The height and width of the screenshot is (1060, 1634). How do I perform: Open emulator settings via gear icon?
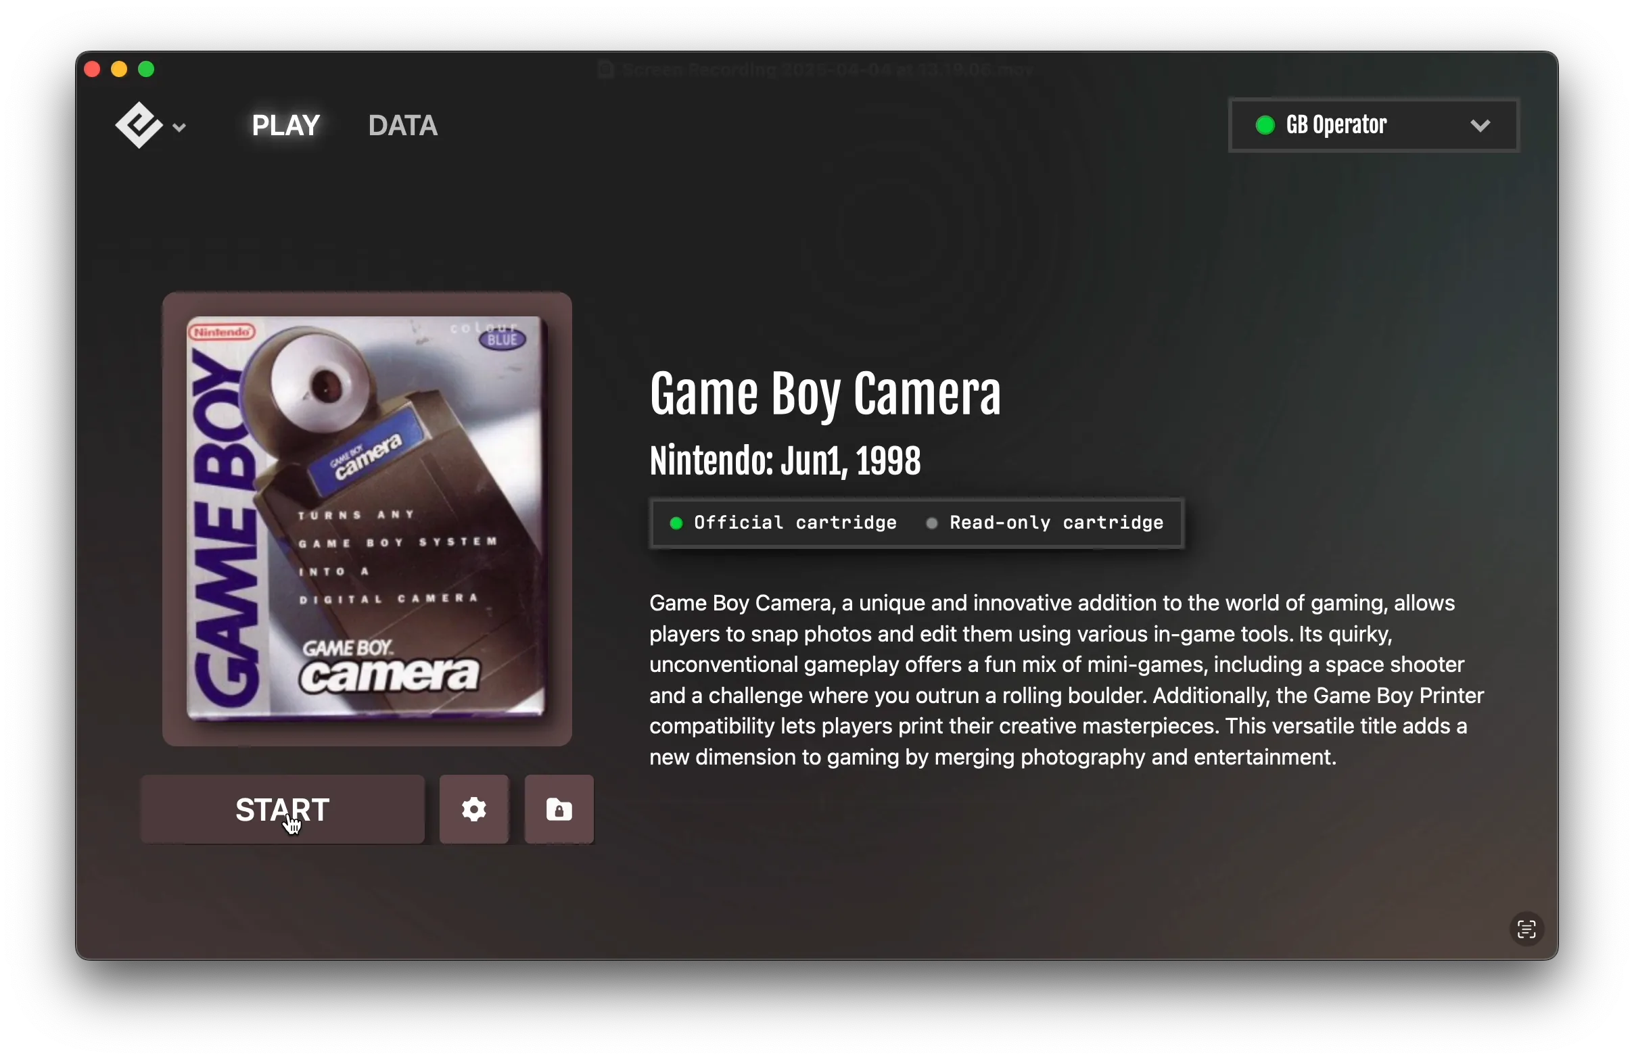pos(473,810)
